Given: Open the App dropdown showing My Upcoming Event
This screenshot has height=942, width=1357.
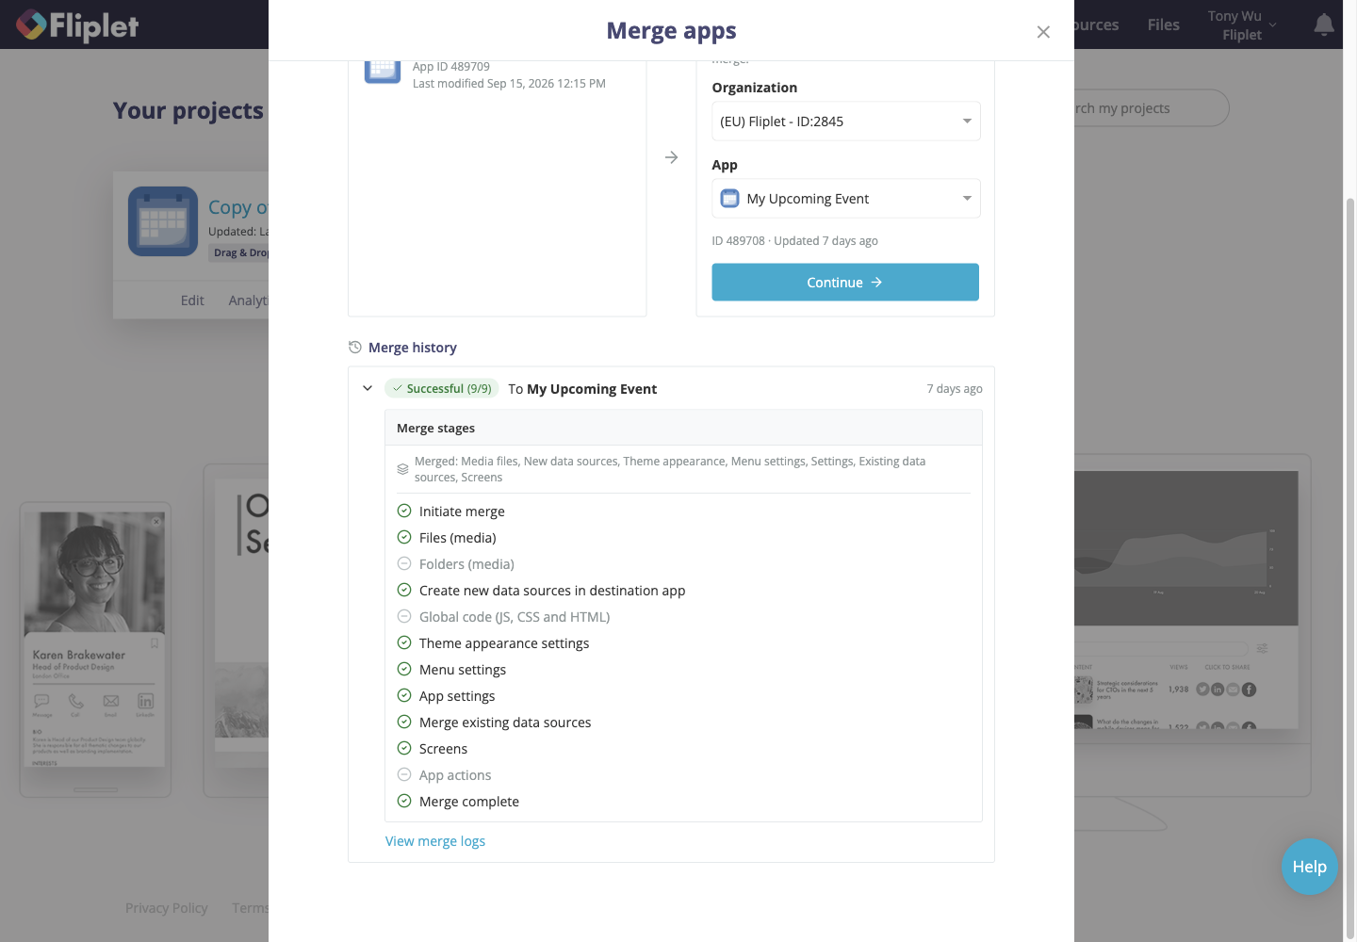Looking at the screenshot, I should point(845,199).
